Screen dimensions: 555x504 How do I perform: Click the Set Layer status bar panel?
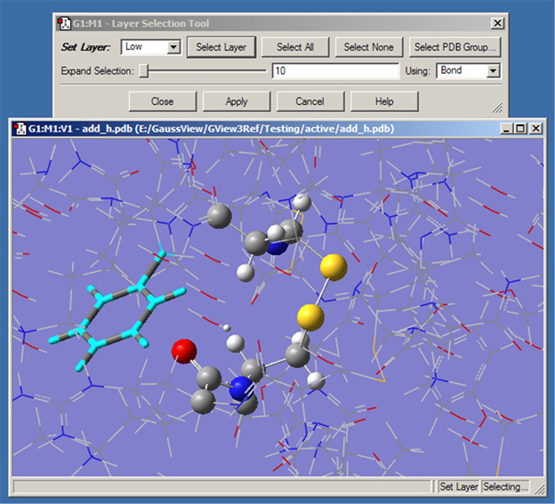coord(458,487)
